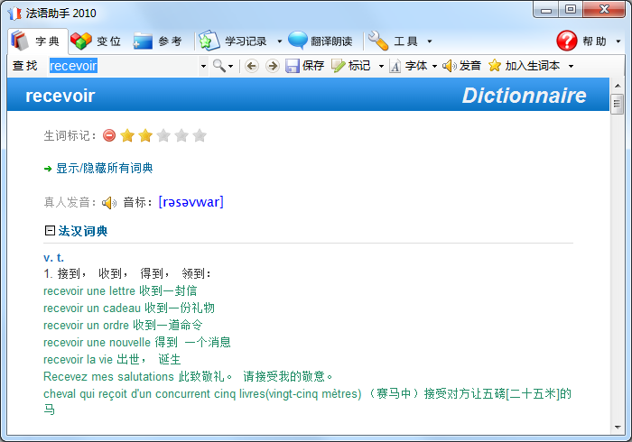
Task: Expand the 帮助 dropdown arrow
Action: click(x=618, y=41)
